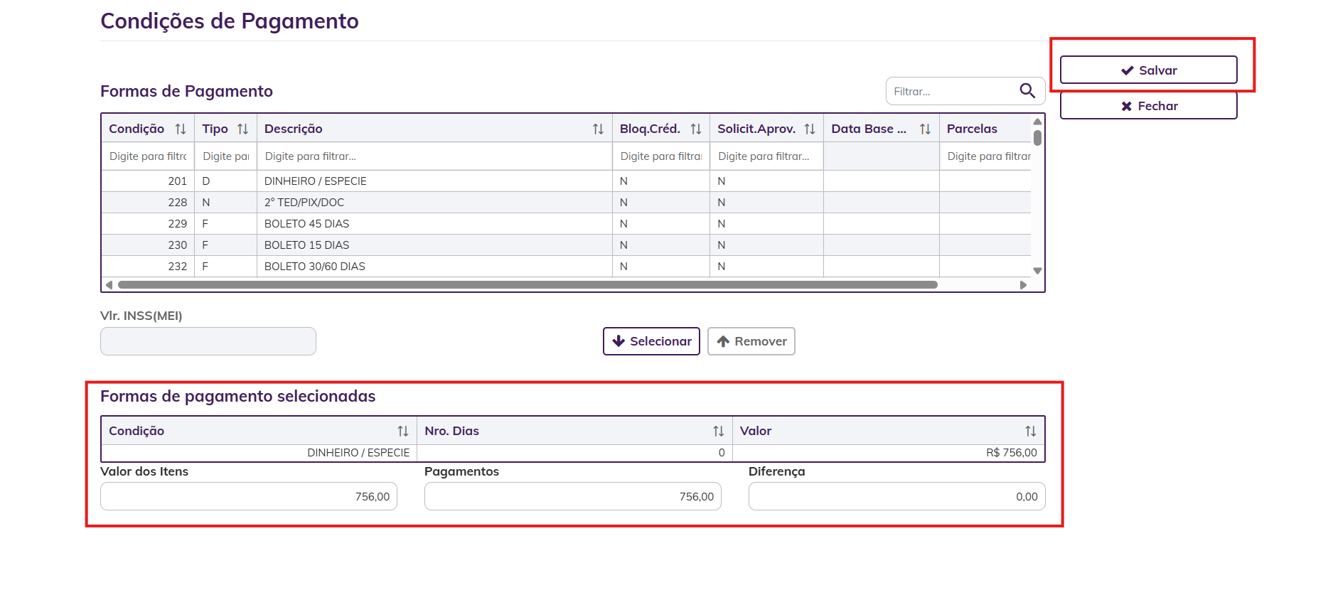Click condition number 230 cell

148,245
